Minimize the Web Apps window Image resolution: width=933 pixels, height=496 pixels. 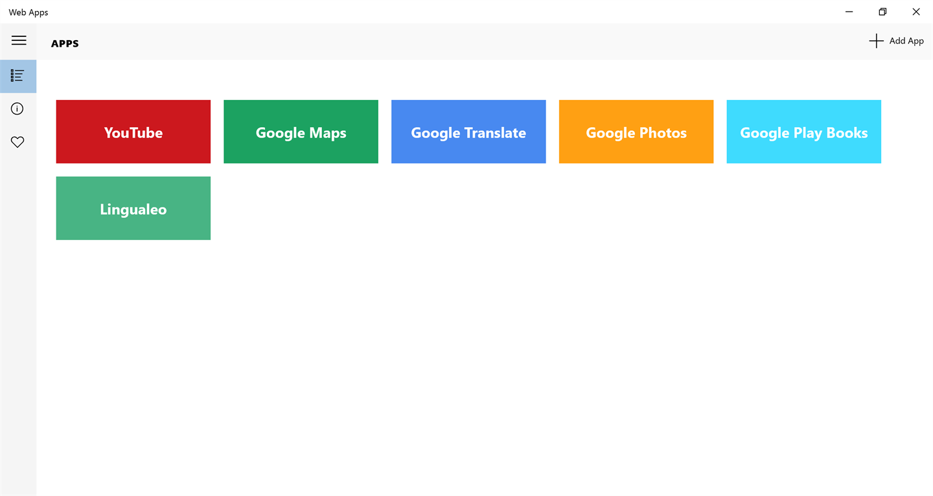tap(849, 12)
